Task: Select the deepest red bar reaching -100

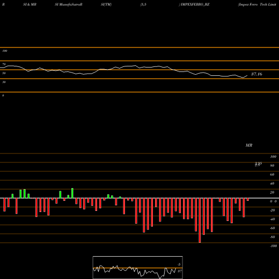Action: (x=200, y=220)
